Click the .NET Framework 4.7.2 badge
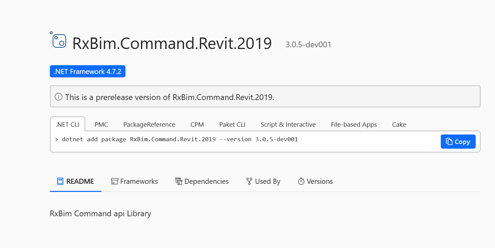Viewport: 495px width, 248px height. pyautogui.click(x=87, y=71)
